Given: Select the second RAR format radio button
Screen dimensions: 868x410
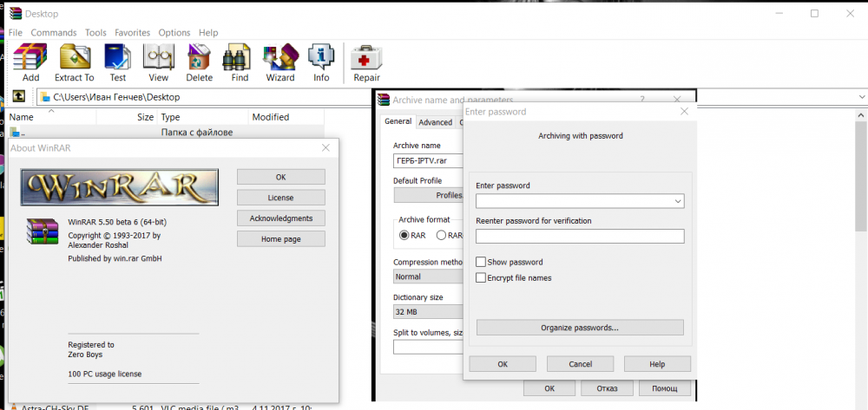Looking at the screenshot, I should point(441,235).
